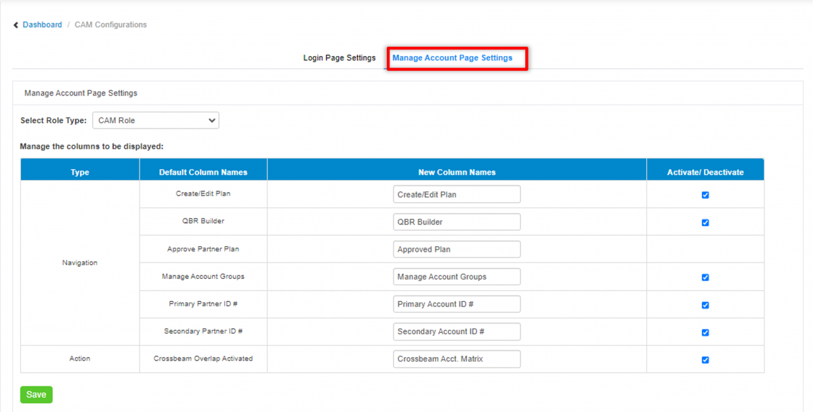Select the Crossbeam Acct. Matrix text field
Viewport: 813px width, 412px height.
tap(457, 359)
